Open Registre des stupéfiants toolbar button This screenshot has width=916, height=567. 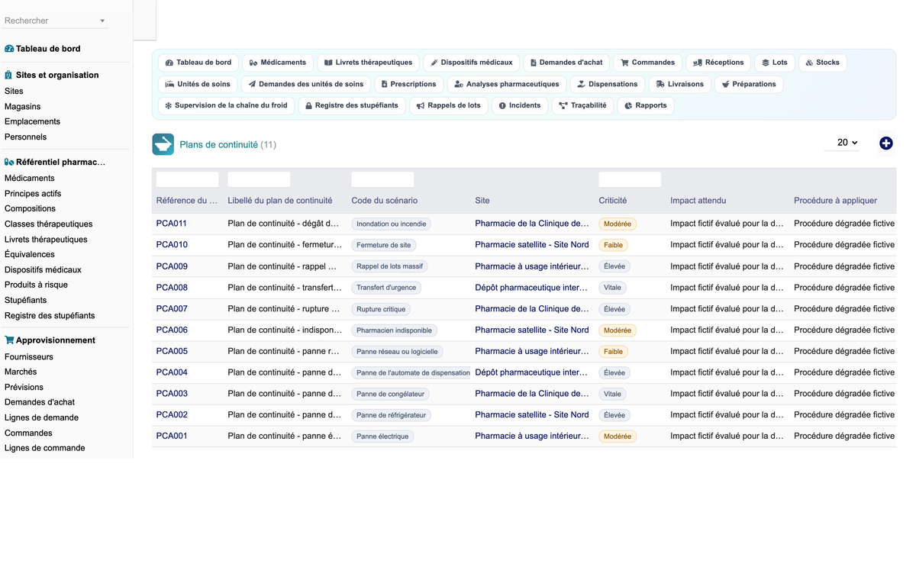(352, 105)
